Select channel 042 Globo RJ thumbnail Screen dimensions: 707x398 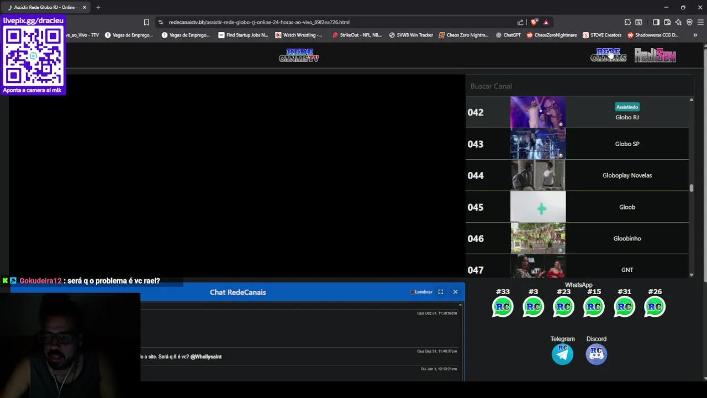pyautogui.click(x=538, y=112)
